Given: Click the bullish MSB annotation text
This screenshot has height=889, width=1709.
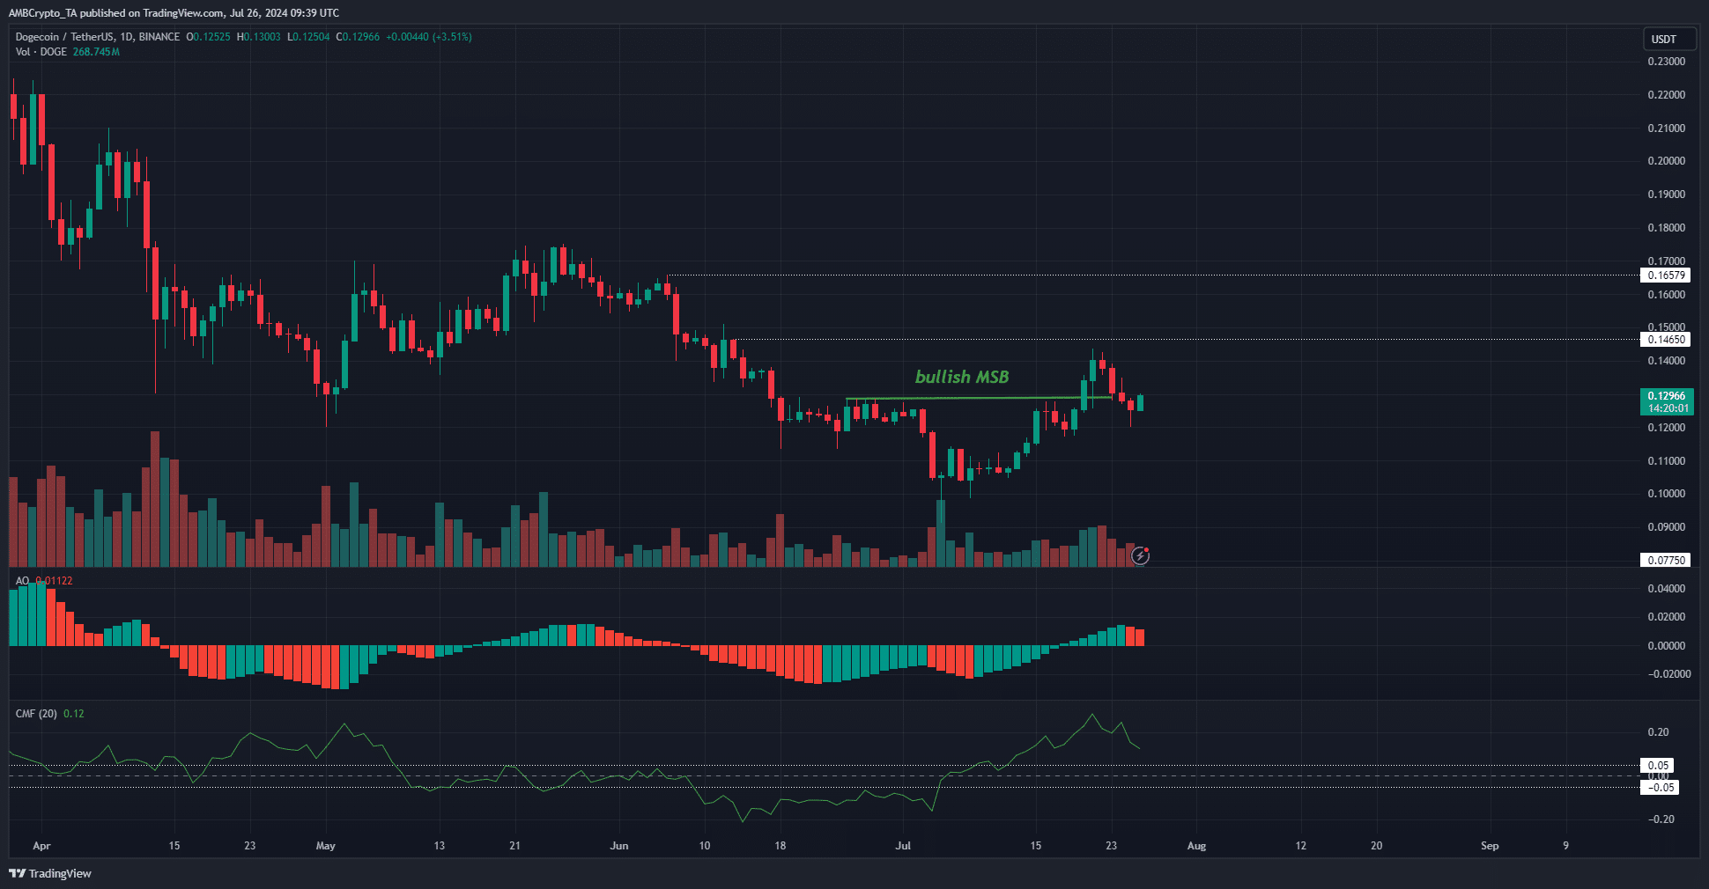Looking at the screenshot, I should coord(962,377).
